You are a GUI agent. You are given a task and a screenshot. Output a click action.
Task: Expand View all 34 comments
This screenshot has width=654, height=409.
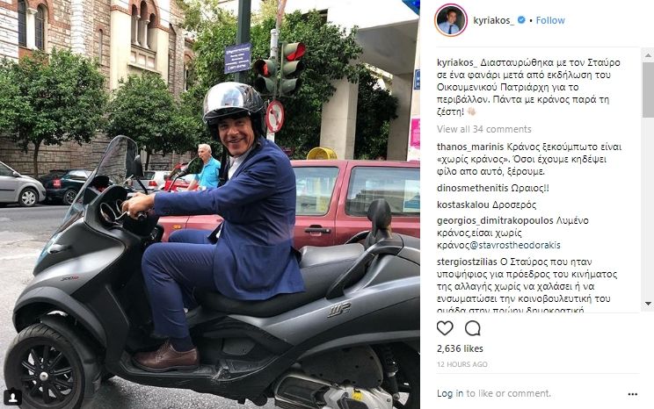click(x=483, y=129)
